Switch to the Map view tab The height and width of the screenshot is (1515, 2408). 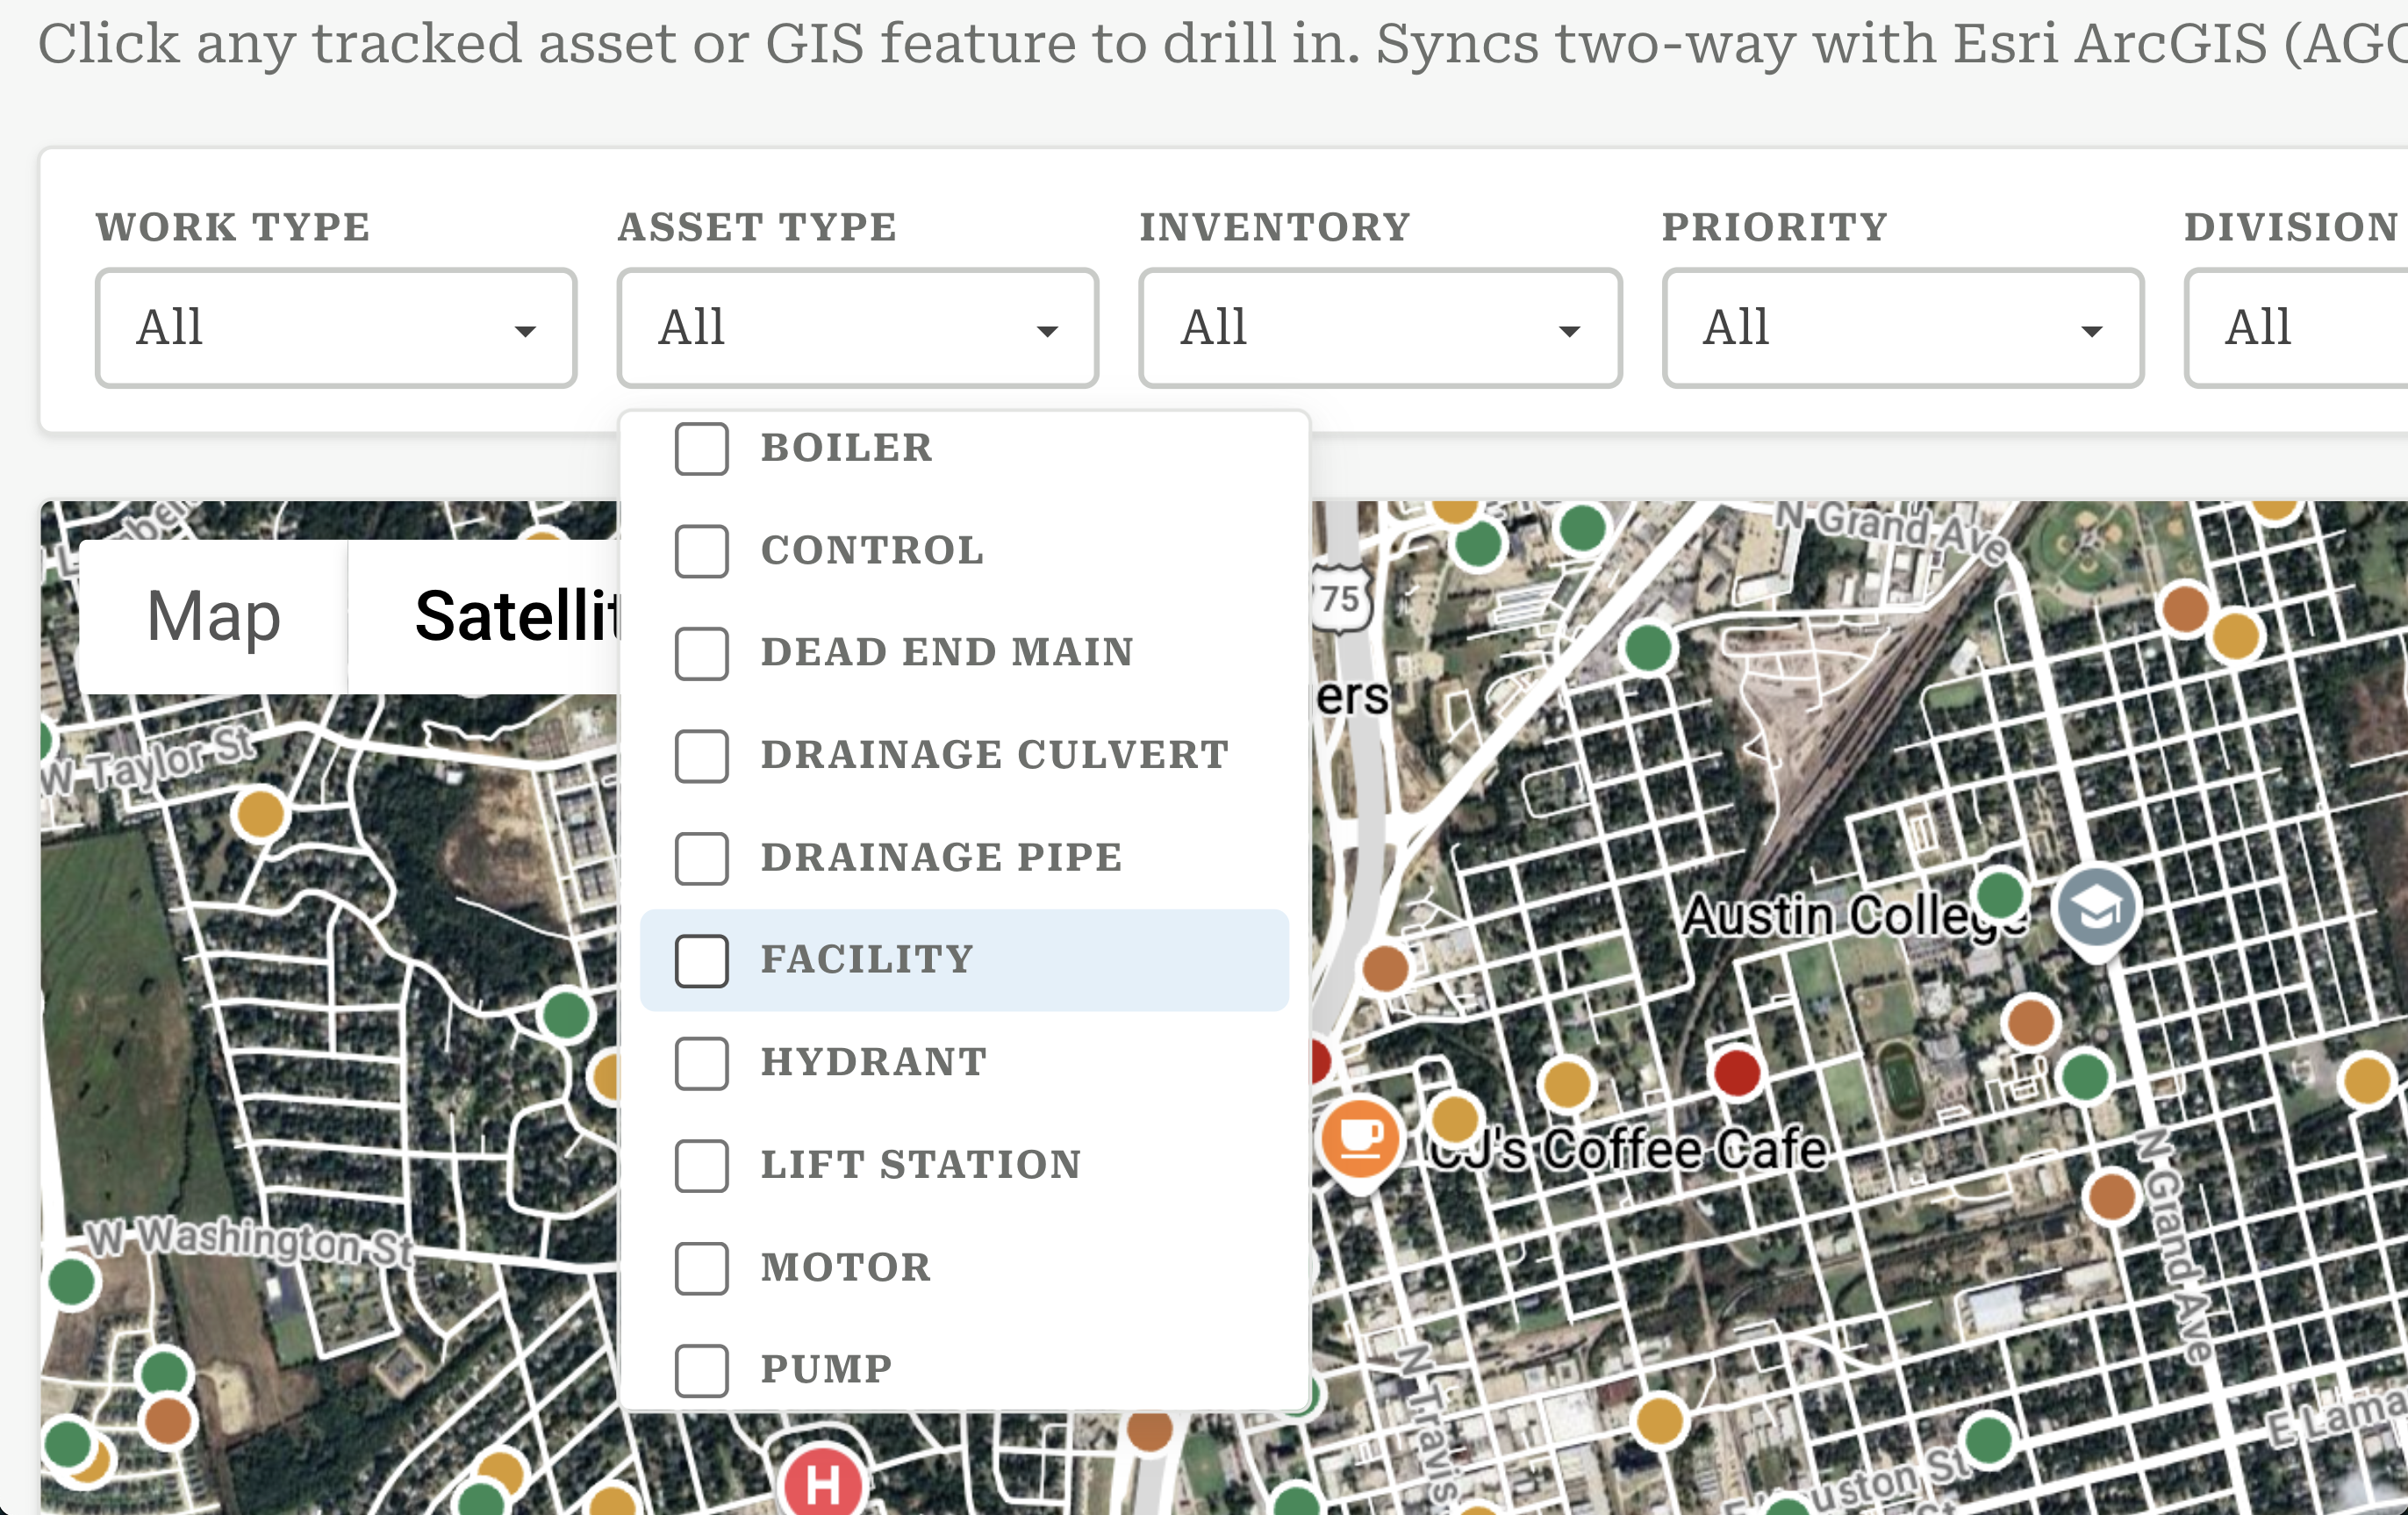point(213,616)
